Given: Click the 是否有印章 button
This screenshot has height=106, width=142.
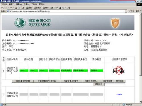Looking at the screenshot, I should click(108, 81).
